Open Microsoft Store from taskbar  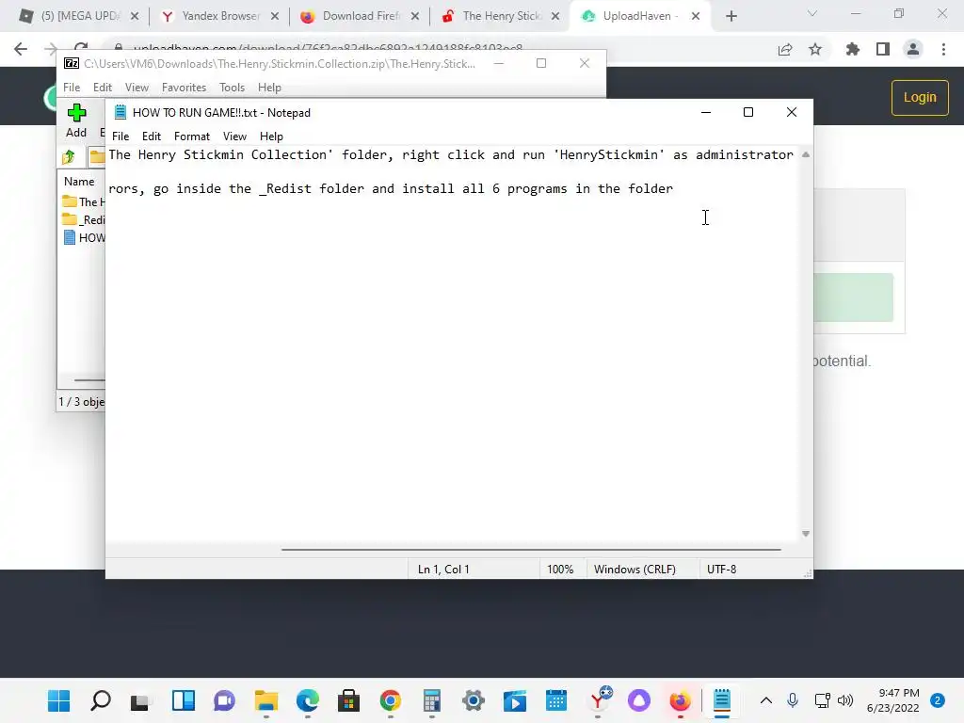348,700
